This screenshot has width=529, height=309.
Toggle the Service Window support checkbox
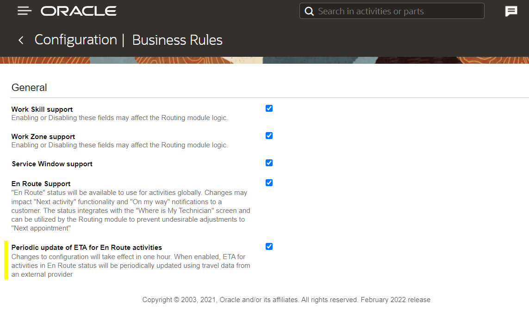[269, 163]
